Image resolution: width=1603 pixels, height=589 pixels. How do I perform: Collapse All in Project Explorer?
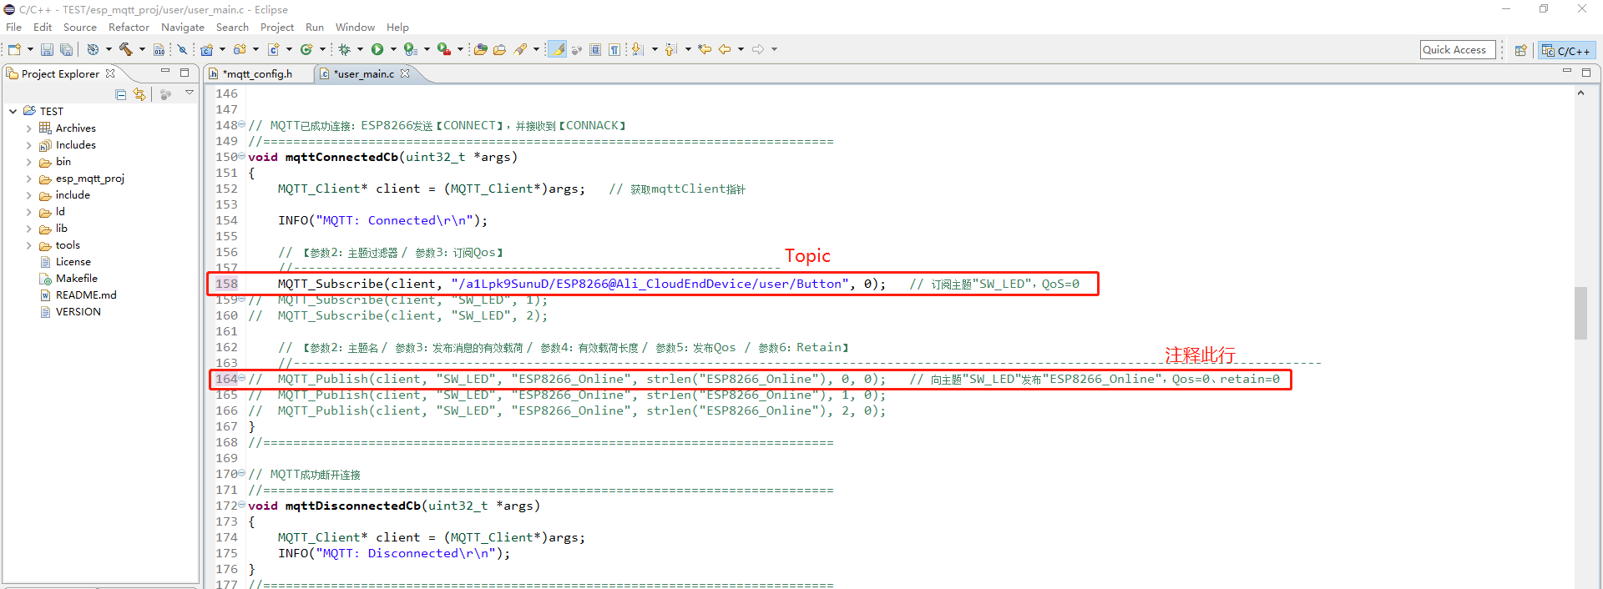[121, 94]
